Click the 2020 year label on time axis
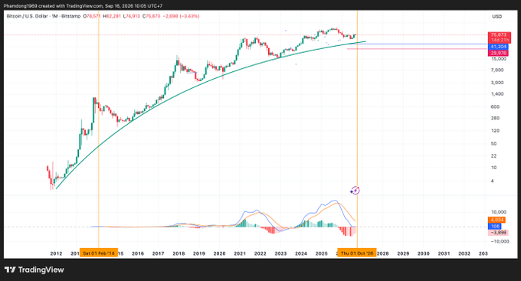 (219, 253)
